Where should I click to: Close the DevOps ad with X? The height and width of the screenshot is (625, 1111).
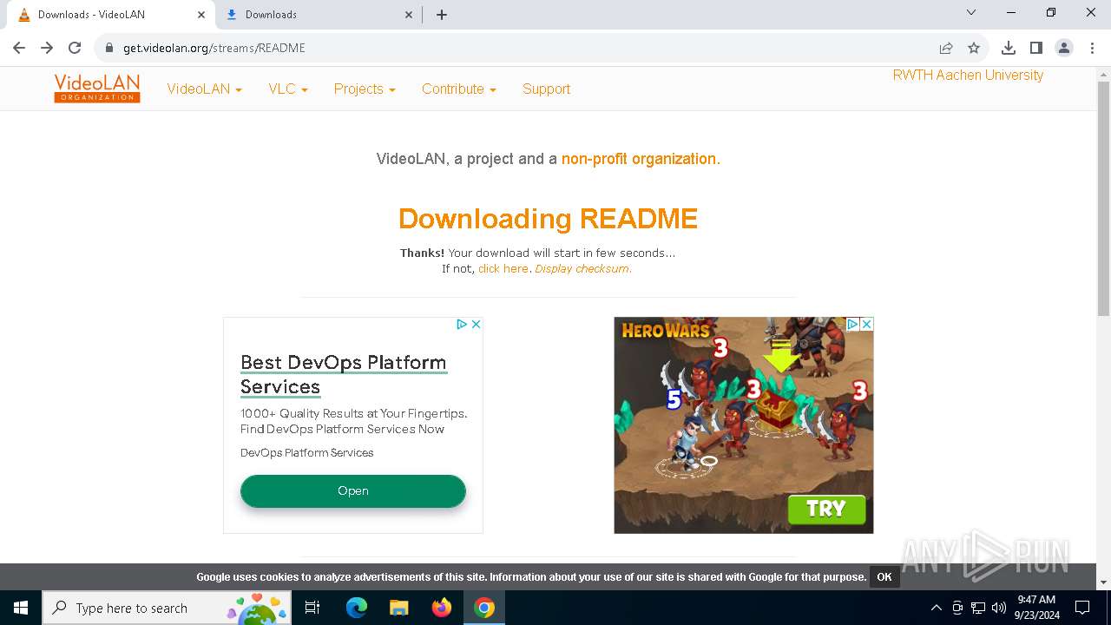[476, 324]
